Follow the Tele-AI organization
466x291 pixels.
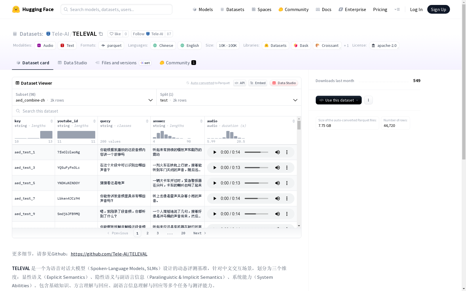(148, 34)
